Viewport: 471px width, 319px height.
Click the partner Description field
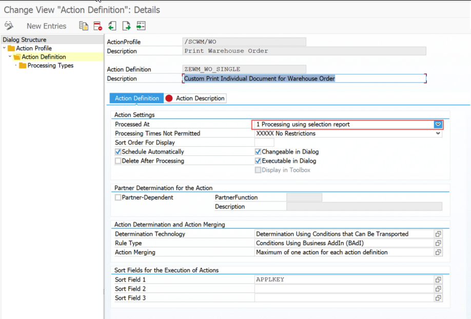coord(364,206)
